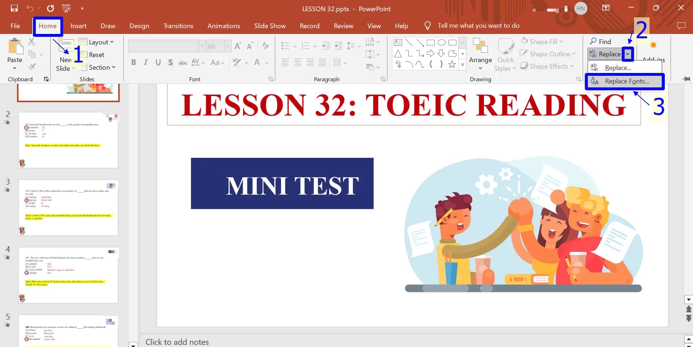Open Shape Fill dropdown

(542, 42)
